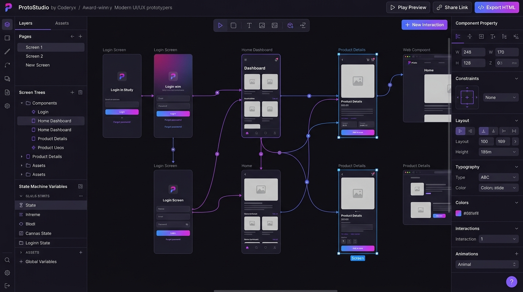This screenshot has width=523, height=292.
Task: Select the Text tool in canvas toolbar
Action: pos(249,25)
